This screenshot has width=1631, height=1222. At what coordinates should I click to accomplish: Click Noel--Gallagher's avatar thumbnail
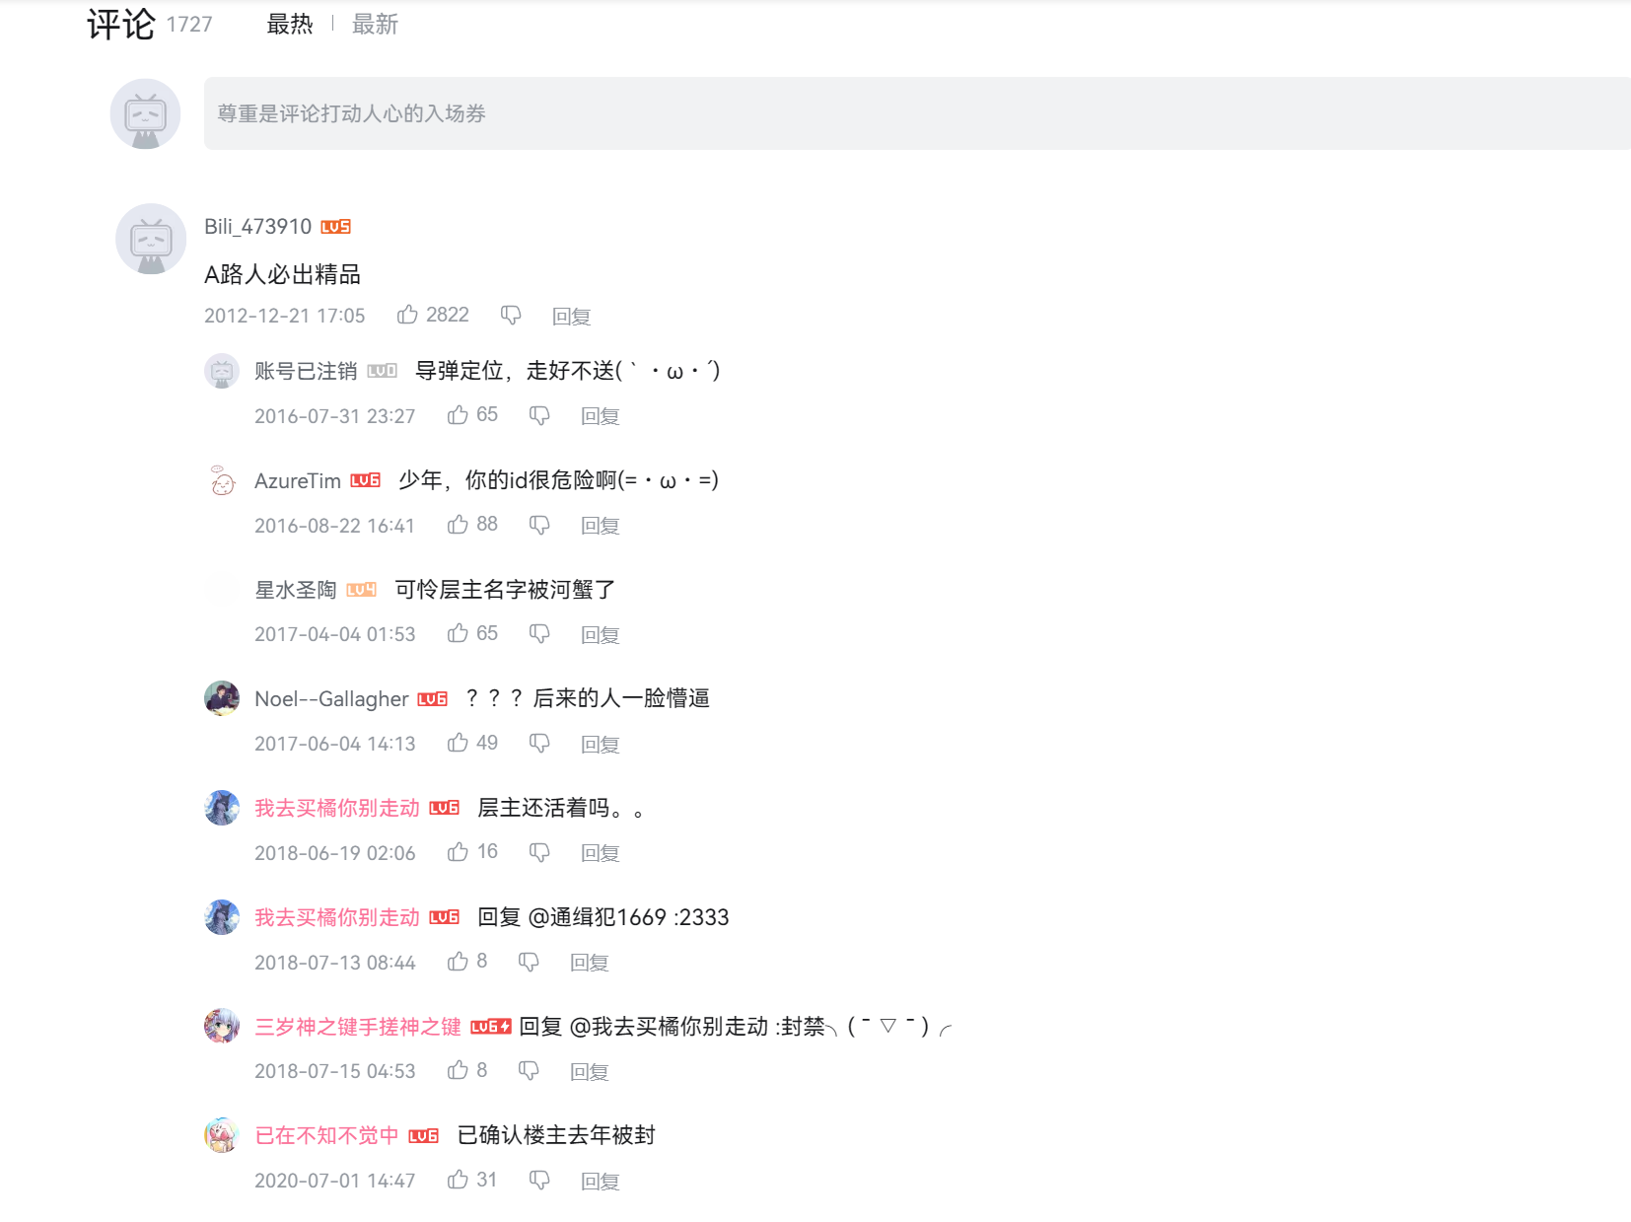222,698
